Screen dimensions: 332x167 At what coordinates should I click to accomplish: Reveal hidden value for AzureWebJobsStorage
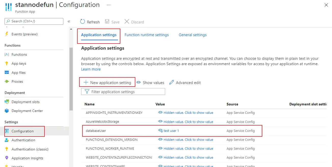160,122
